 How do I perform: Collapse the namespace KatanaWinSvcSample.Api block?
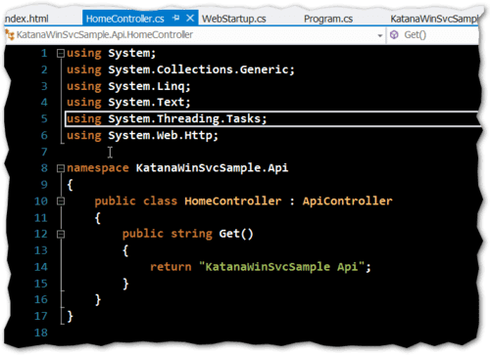[61, 168]
